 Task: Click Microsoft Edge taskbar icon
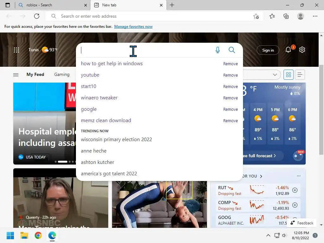52,235
